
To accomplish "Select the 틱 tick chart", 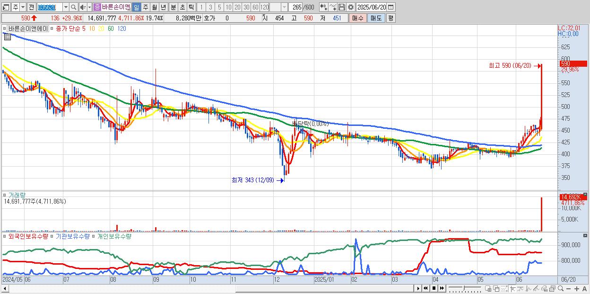I will pyautogui.click(x=191, y=7).
